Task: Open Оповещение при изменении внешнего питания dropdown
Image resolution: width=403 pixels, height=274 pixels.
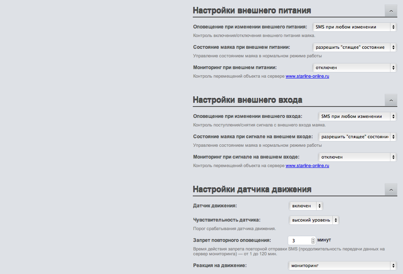Action: [355, 27]
